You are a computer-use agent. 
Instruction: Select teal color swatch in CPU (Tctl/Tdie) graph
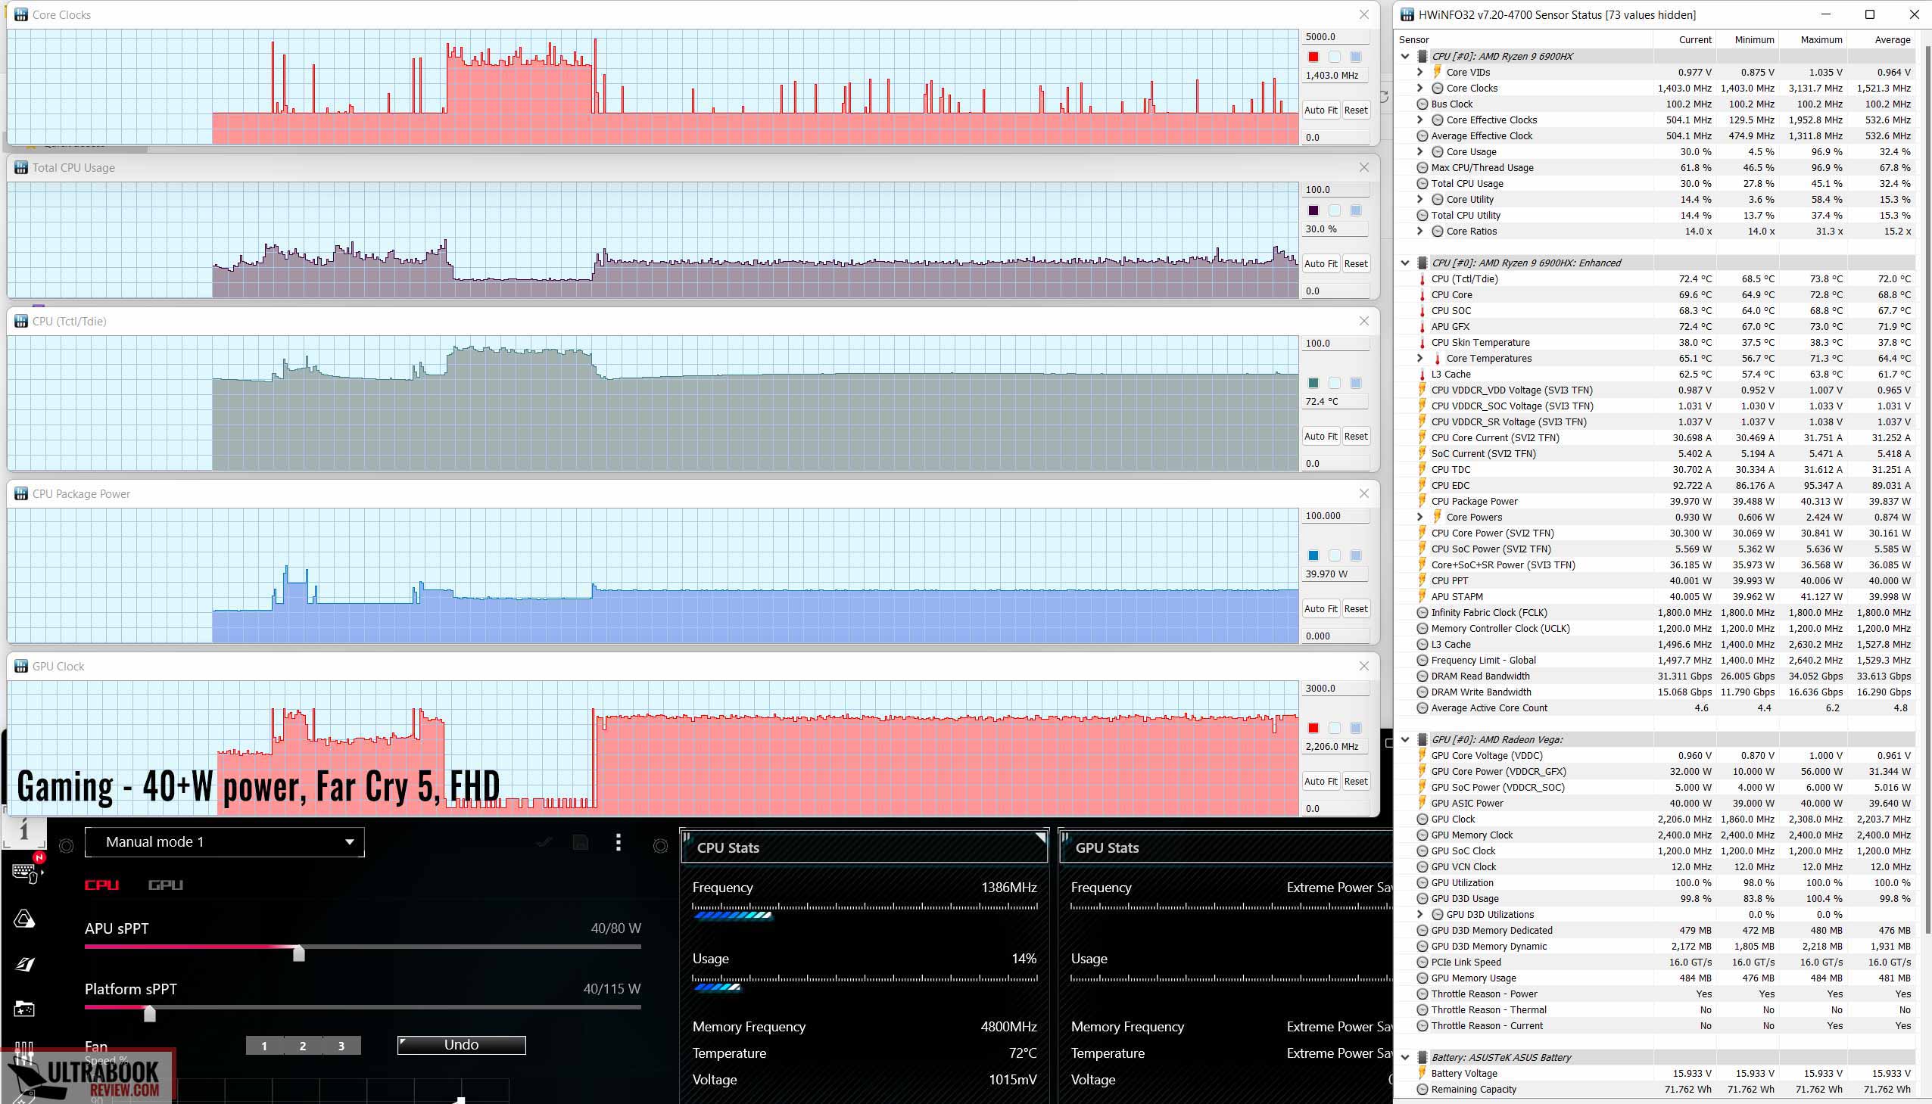1313,383
